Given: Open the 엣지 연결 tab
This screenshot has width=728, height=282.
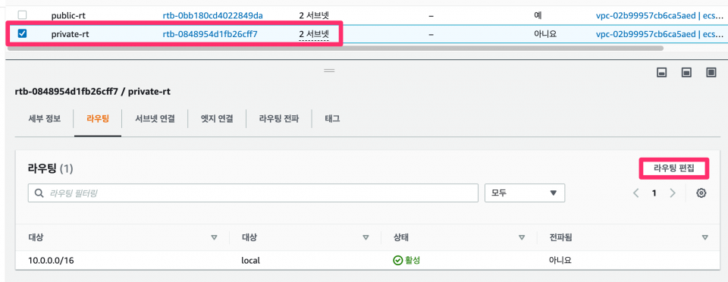Looking at the screenshot, I should (x=217, y=118).
